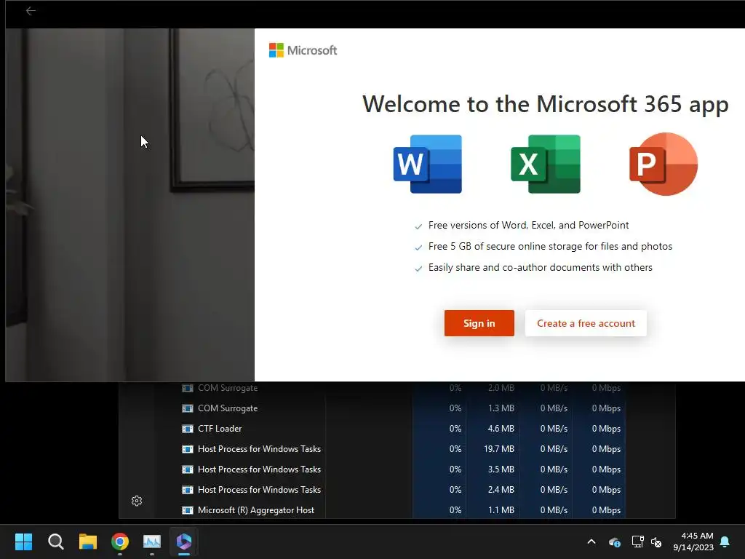Select Host Process for Windows Tasks 2.4 MB
The width and height of the screenshot is (745, 559).
click(x=404, y=490)
